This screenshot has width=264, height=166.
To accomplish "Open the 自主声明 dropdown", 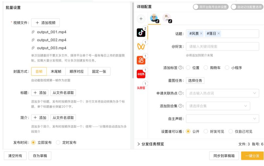I will 223,119.
